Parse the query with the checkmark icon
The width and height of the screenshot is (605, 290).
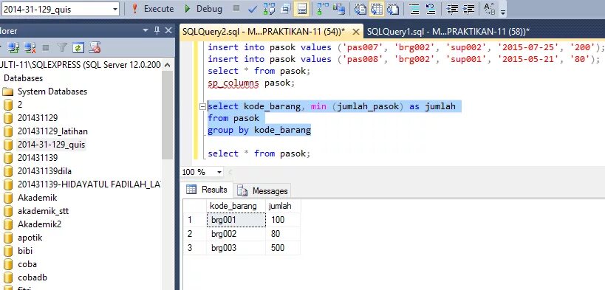click(x=253, y=9)
